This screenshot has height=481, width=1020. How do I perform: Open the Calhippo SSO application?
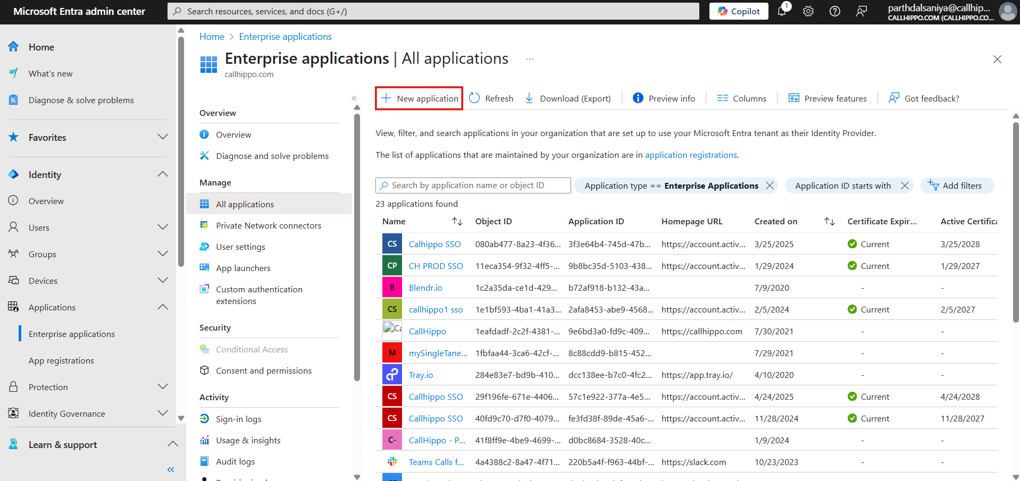pyautogui.click(x=434, y=244)
